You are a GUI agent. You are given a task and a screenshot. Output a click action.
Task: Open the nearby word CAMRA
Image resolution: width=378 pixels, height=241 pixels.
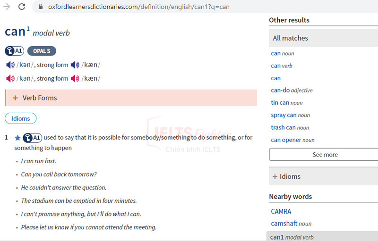[x=281, y=211]
